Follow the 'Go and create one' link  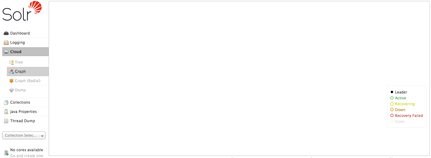tap(27, 156)
